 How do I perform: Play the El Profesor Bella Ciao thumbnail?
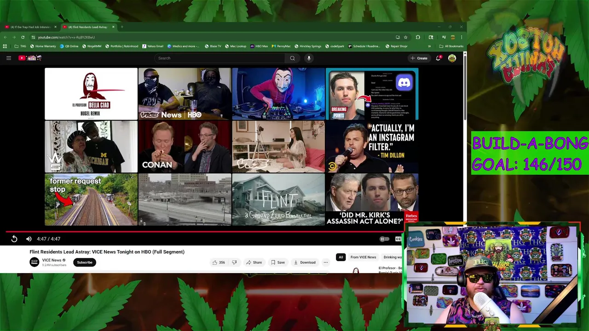point(91,94)
